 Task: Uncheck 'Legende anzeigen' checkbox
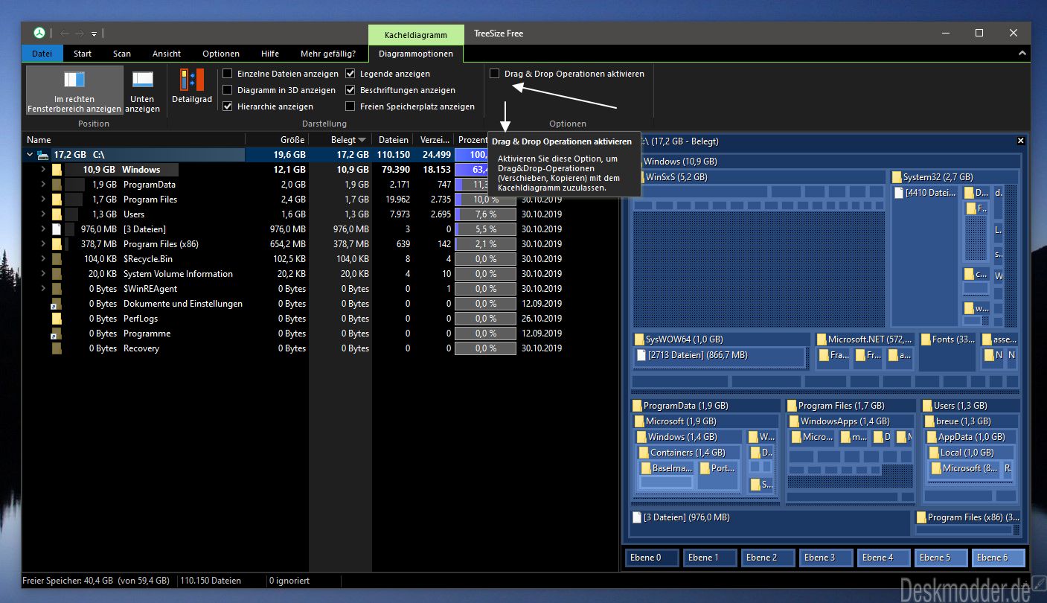pyautogui.click(x=350, y=74)
